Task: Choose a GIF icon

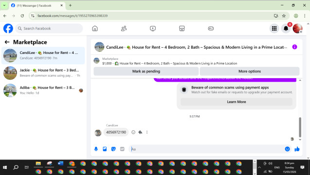Action: tap(122, 149)
